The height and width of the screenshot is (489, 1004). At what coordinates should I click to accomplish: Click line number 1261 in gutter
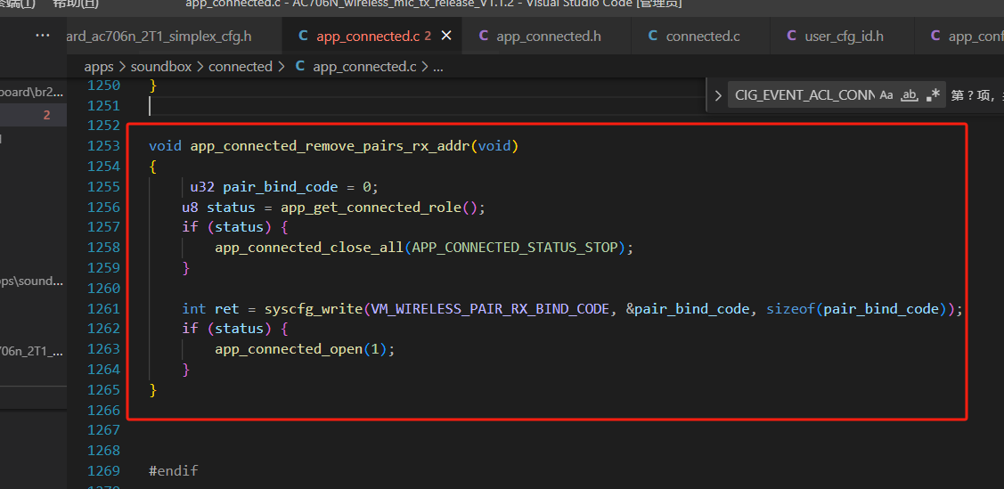click(x=103, y=308)
